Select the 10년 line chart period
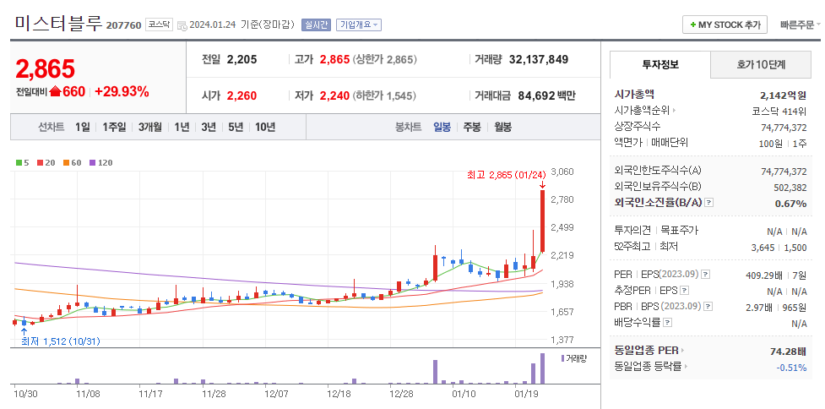The width and height of the screenshot is (825, 409). [x=265, y=127]
